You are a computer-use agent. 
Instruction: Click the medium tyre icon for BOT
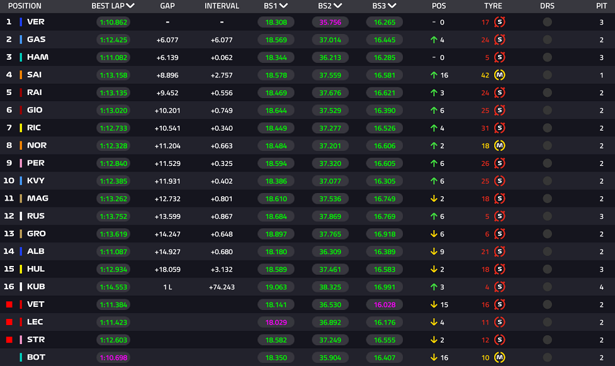point(500,357)
